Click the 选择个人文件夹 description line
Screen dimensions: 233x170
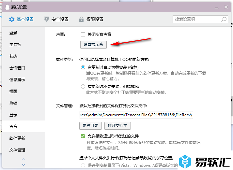click(127, 158)
